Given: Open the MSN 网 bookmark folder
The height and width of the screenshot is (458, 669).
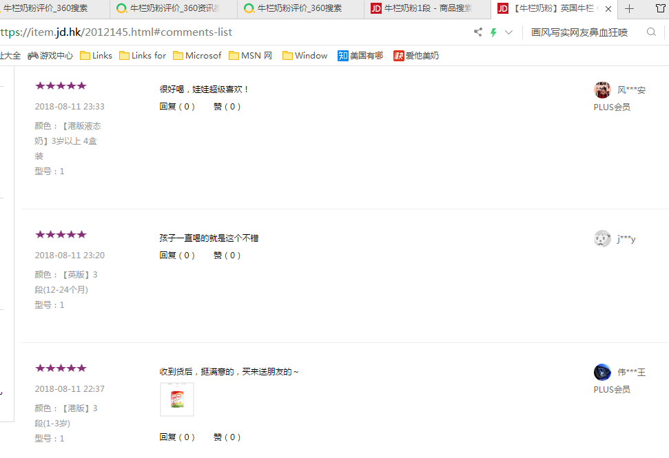Looking at the screenshot, I should click(x=251, y=56).
